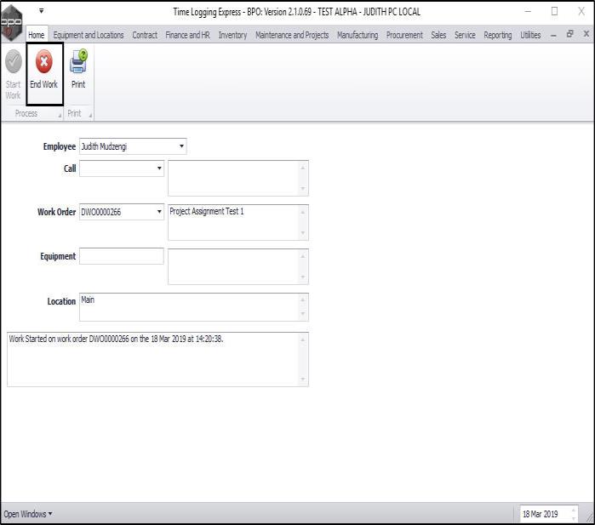Click the Work Started log message
The height and width of the screenshot is (525, 595).
[116, 339]
